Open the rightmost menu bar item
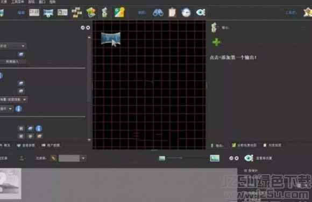The height and width of the screenshot is (202, 312). (x=53, y=2)
